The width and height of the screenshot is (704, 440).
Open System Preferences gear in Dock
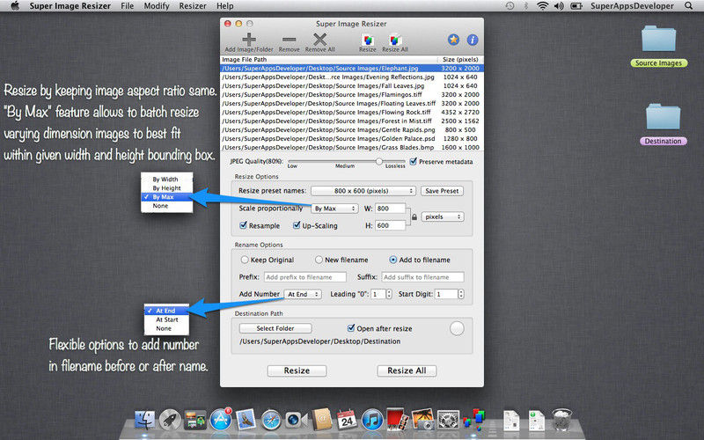coord(448,421)
